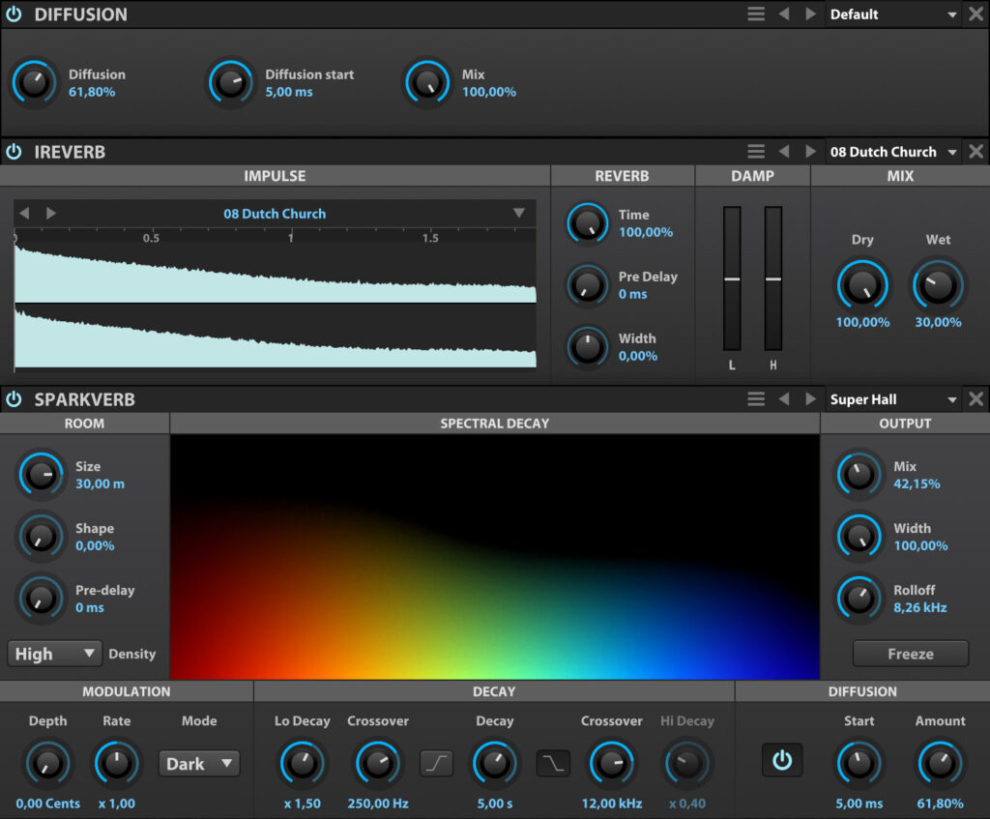
Task: Open the SparkVerb hamburger menu icon
Action: 755,398
